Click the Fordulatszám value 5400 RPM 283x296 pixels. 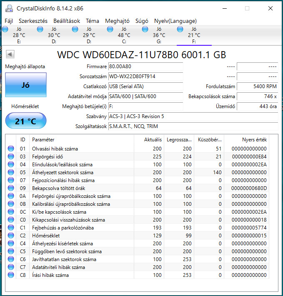pyautogui.click(x=258, y=86)
